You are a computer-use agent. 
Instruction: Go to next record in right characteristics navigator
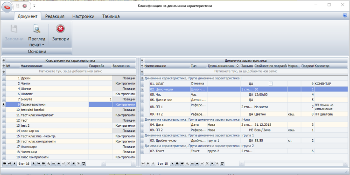pyautogui.click(x=172, y=164)
